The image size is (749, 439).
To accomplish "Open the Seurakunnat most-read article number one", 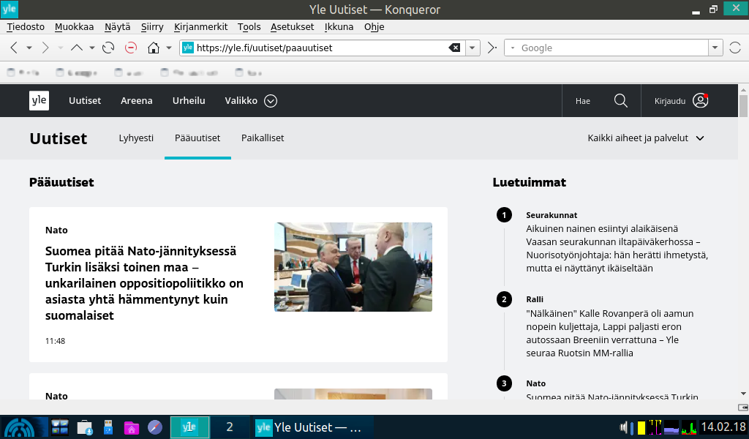I will pyautogui.click(x=617, y=241).
